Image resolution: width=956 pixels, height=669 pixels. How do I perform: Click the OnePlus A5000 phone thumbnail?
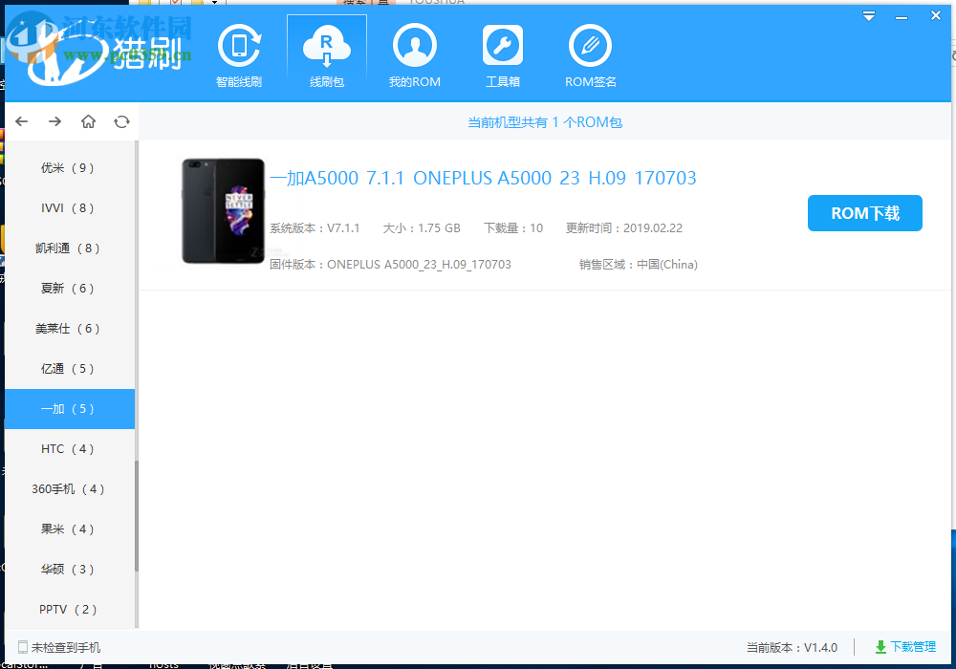pos(223,211)
